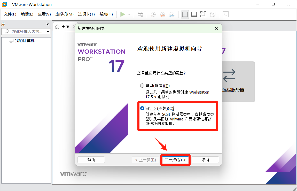Click the send Ctrl+Alt+Del toolbar icon
Image resolution: width=297 pixels, height=191 pixels.
[x=140, y=14]
